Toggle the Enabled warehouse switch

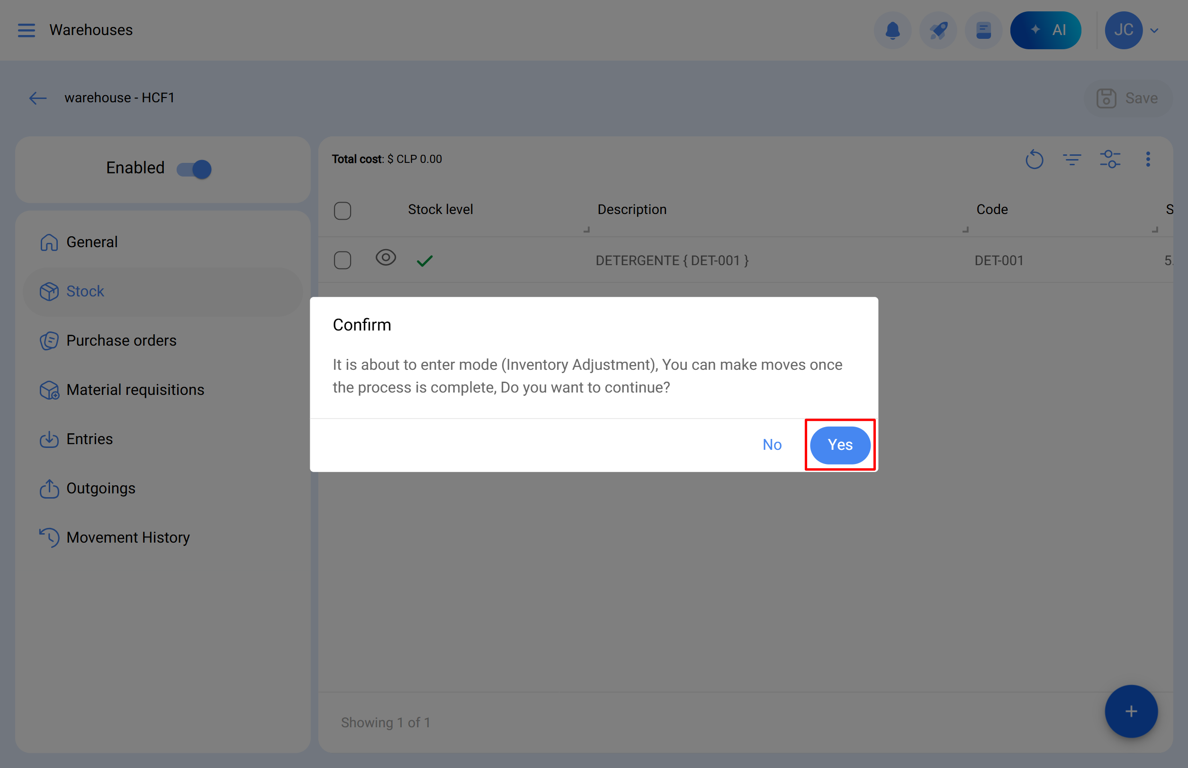[x=194, y=169]
